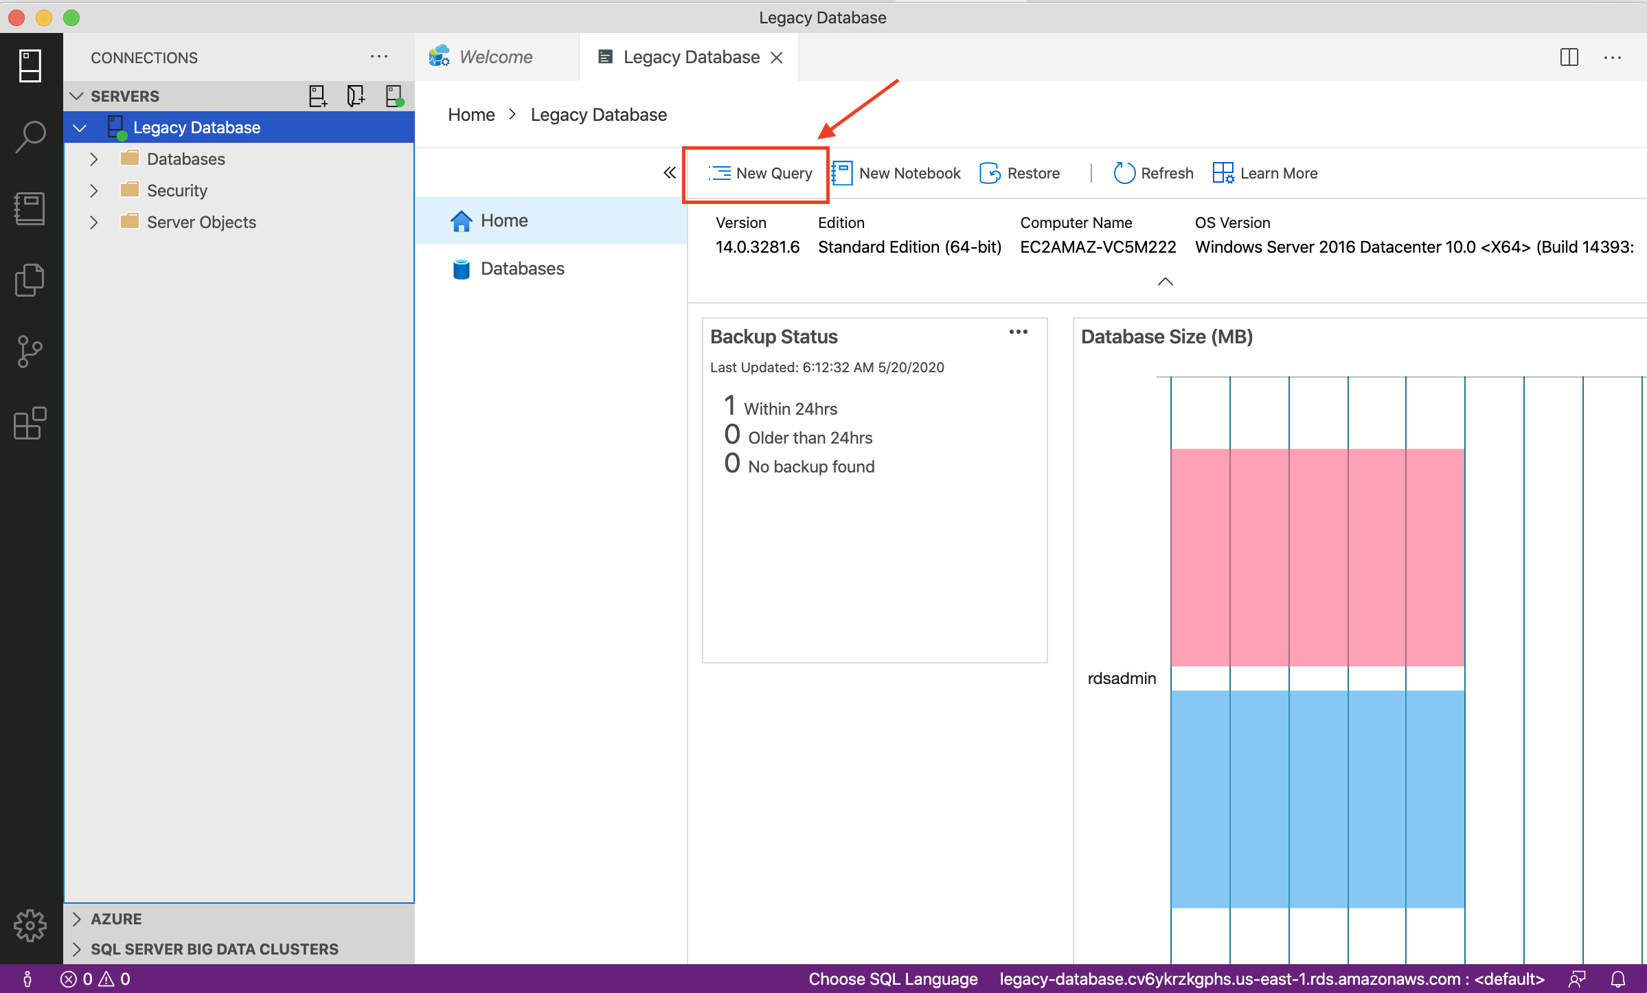The height and width of the screenshot is (993, 1647).
Task: Click the pink bar in Database Size chart
Action: click(1317, 557)
